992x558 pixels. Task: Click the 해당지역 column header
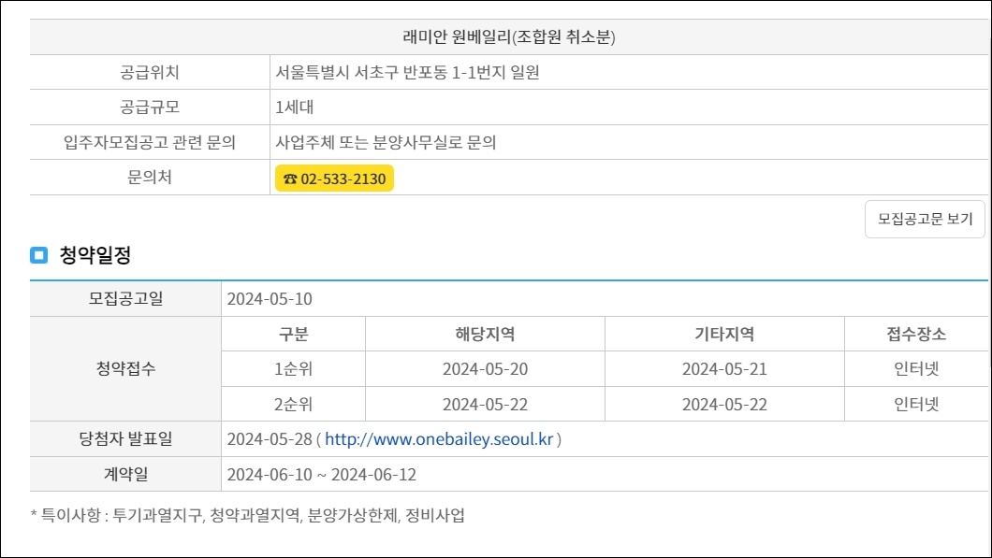[486, 335]
